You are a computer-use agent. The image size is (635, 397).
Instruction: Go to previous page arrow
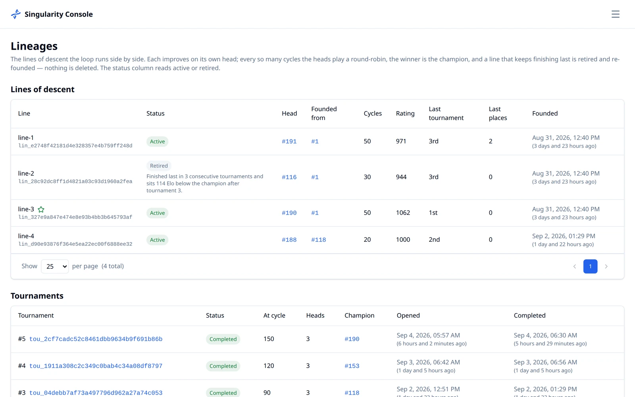click(574, 266)
